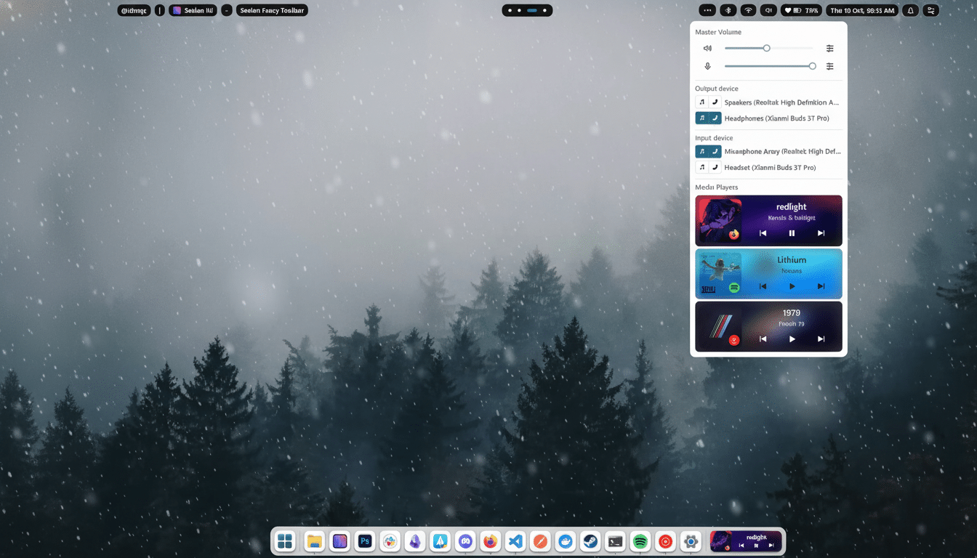Pause the redlight track

coord(792,233)
